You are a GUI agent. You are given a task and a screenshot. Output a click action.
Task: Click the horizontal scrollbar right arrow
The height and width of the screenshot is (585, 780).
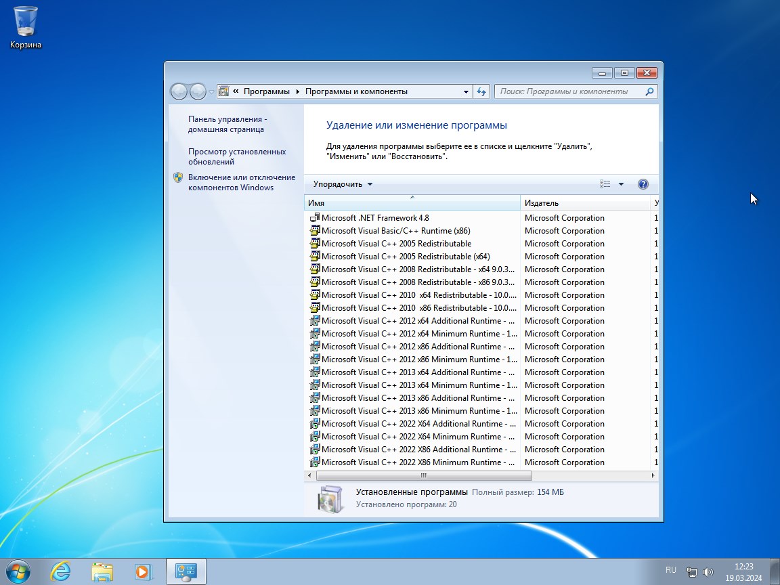(x=653, y=475)
